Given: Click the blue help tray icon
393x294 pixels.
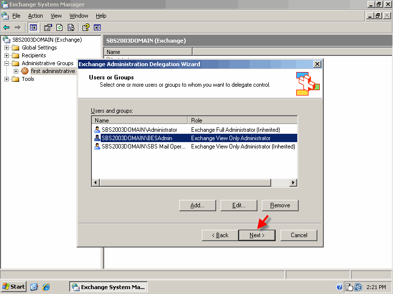Looking at the screenshot, I should pos(339,287).
